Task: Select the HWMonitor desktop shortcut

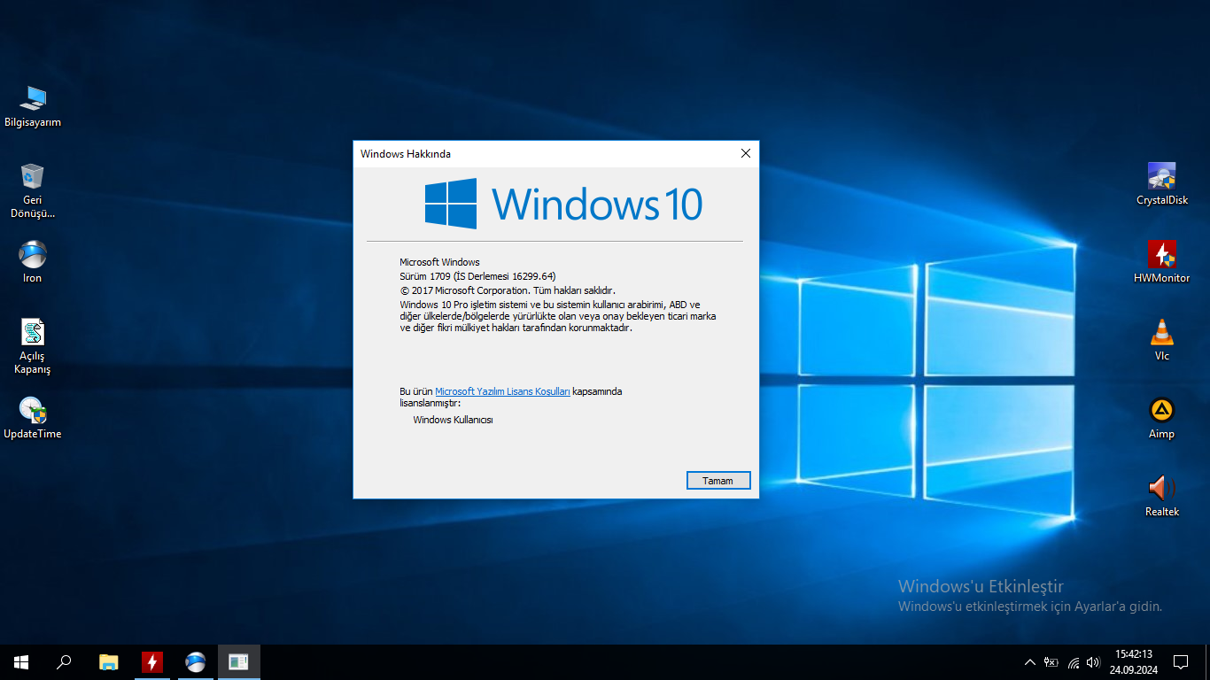Action: (x=1162, y=261)
